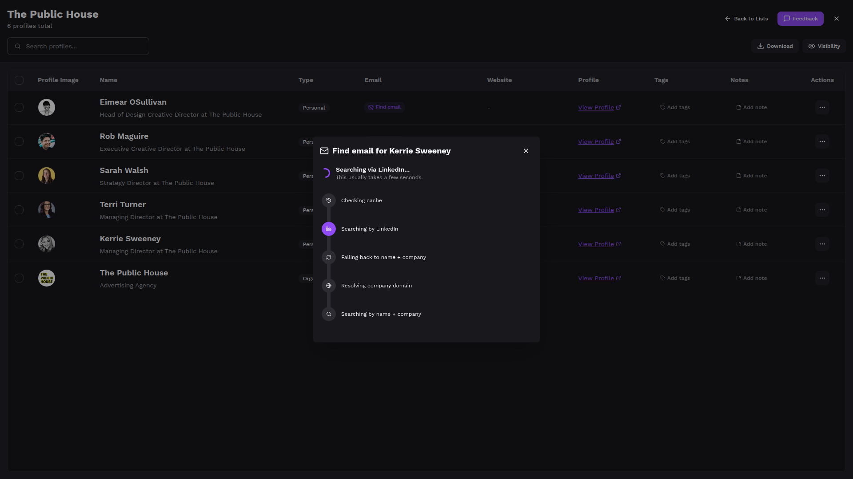This screenshot has height=479, width=853.
Task: Add a note for The Public House row
Action: coord(752,278)
